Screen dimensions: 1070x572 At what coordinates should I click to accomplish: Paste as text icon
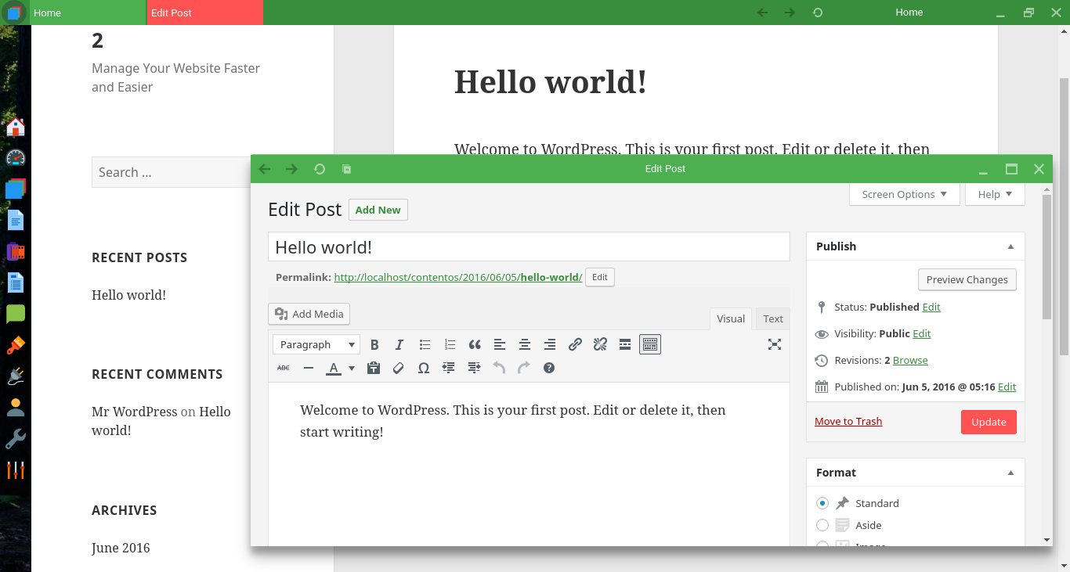(x=374, y=368)
